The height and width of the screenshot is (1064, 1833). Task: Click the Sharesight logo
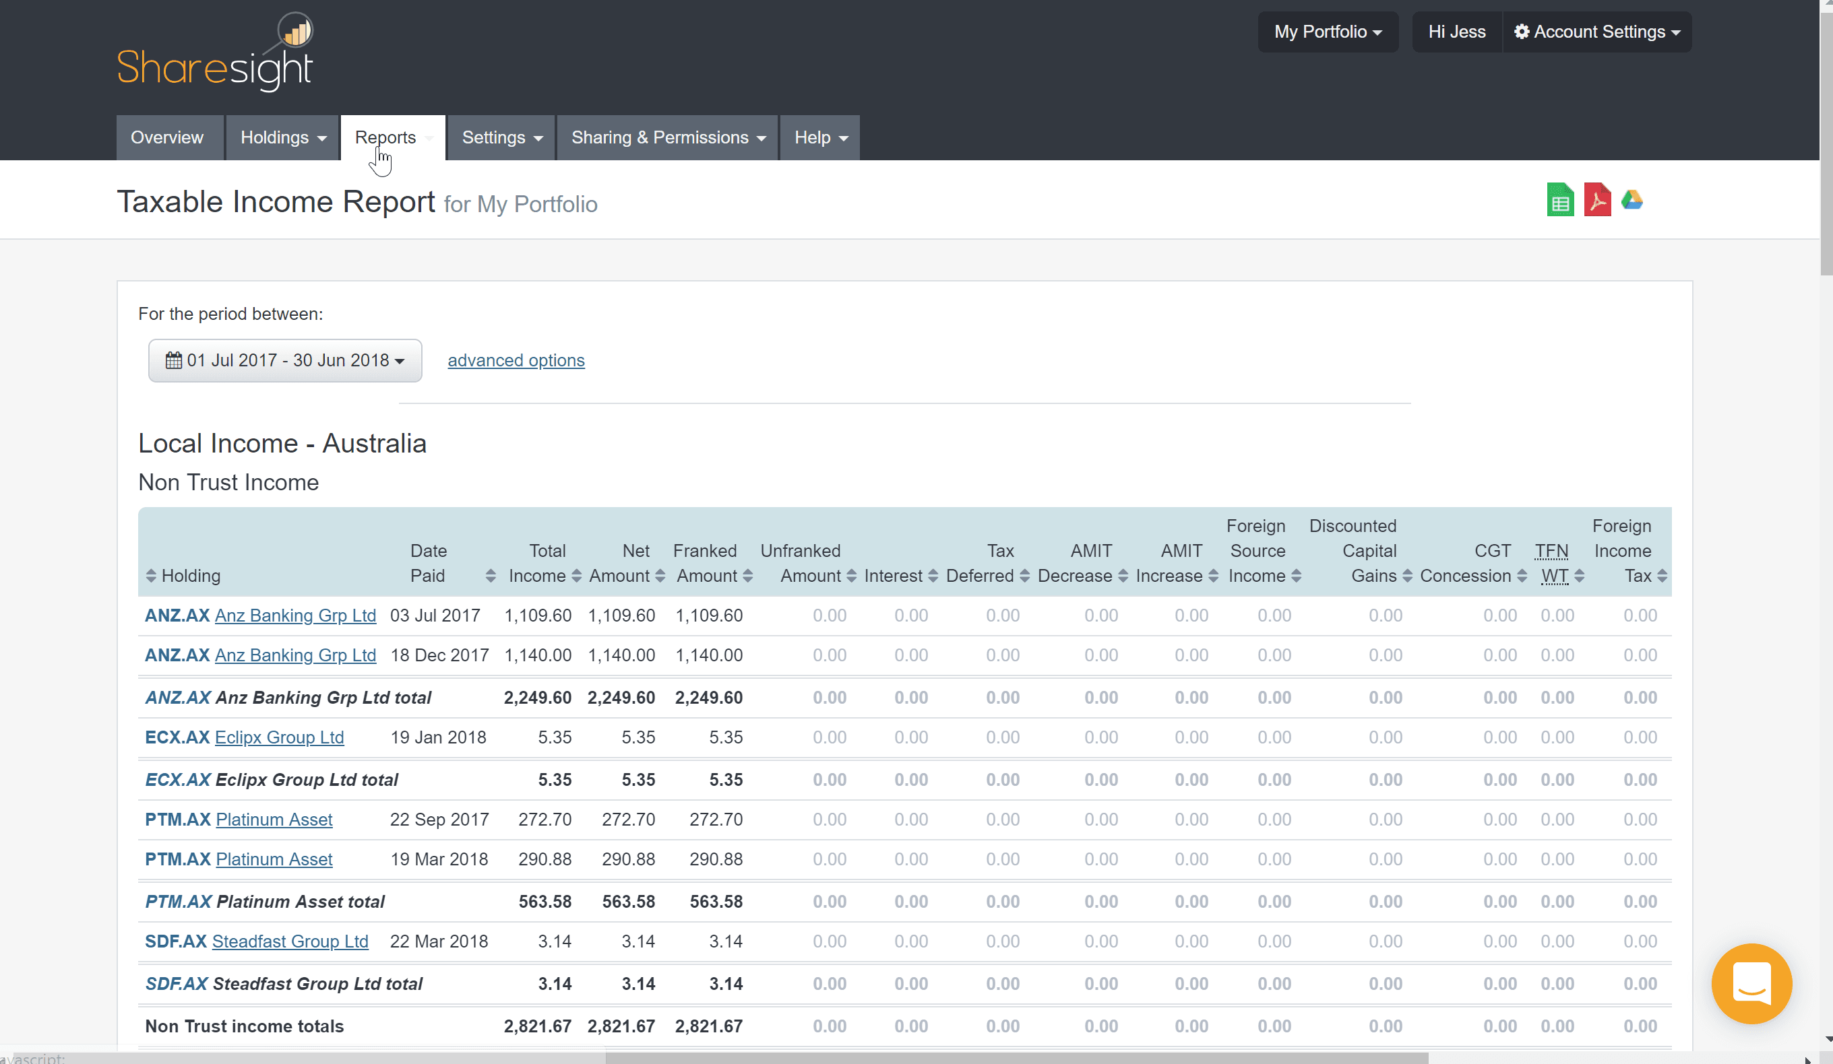point(215,53)
